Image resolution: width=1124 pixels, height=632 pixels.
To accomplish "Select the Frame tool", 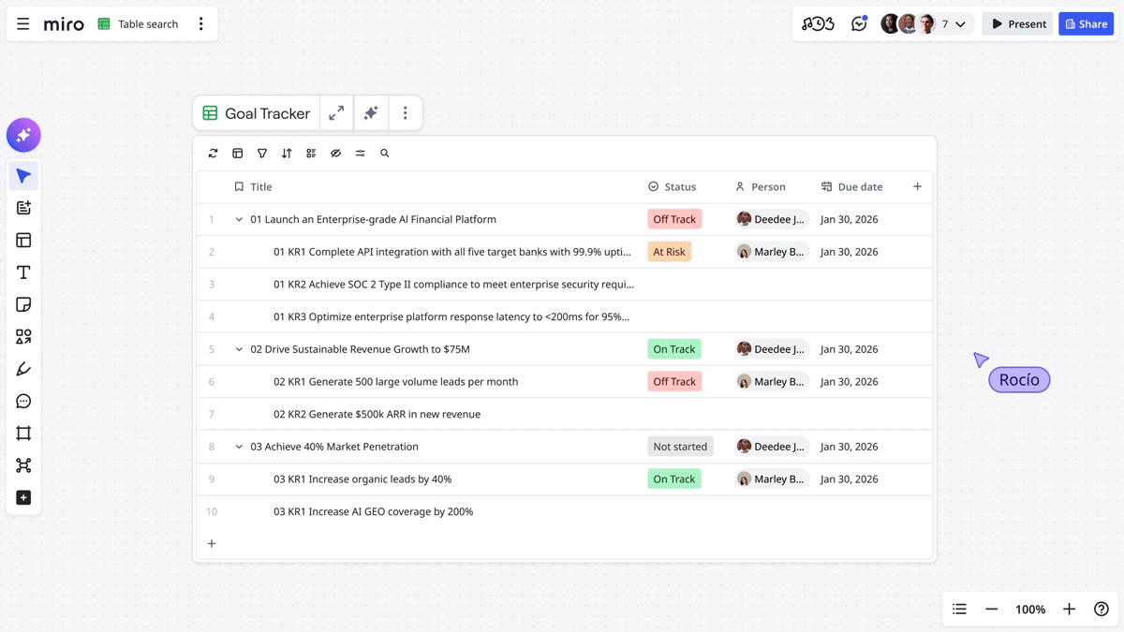I will [23, 434].
